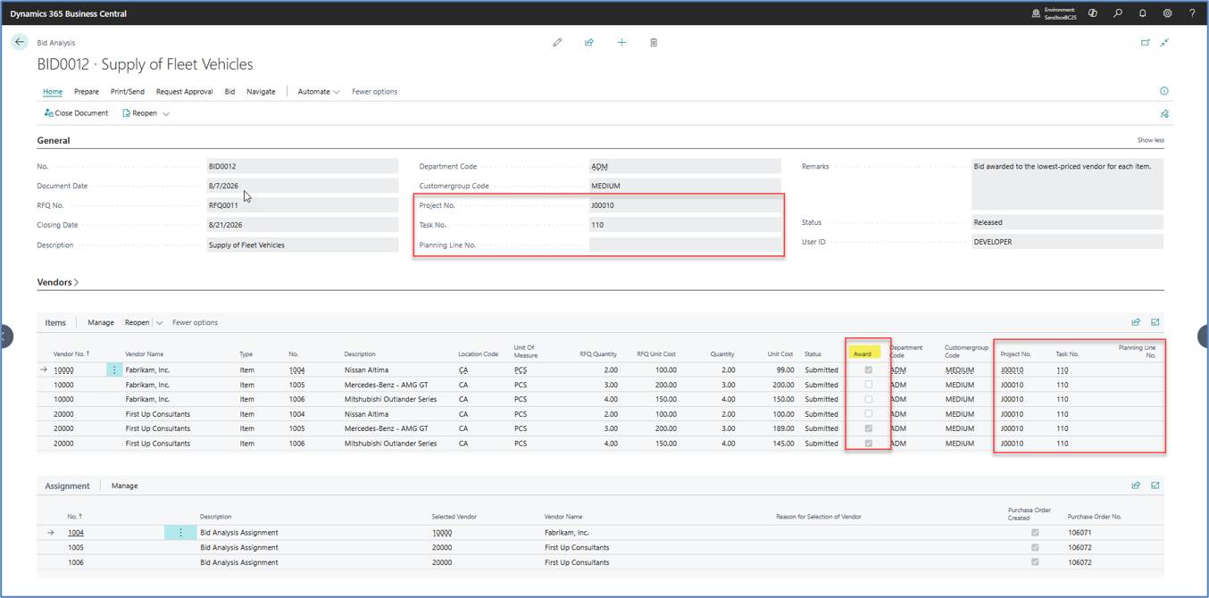
Task: Open the help question mark icon
Action: tap(1192, 13)
